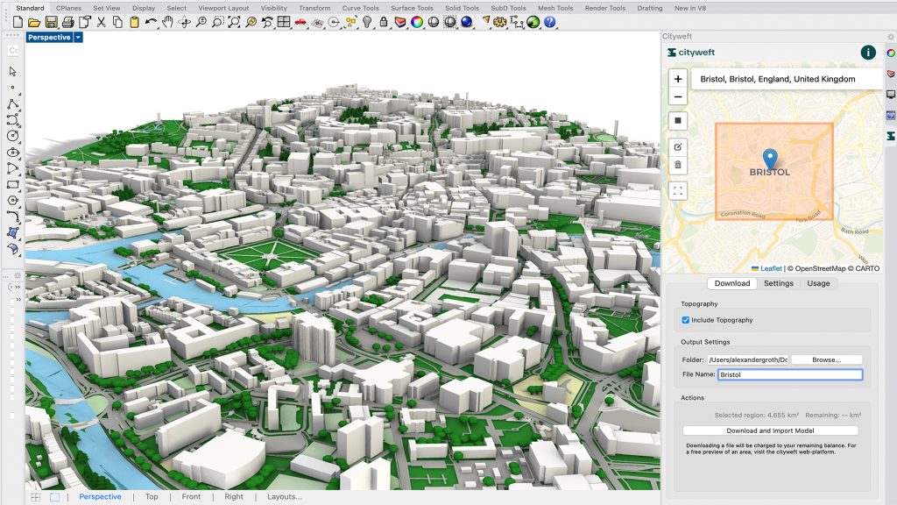Select the Polyline tool in left sidebar

pyautogui.click(x=13, y=103)
